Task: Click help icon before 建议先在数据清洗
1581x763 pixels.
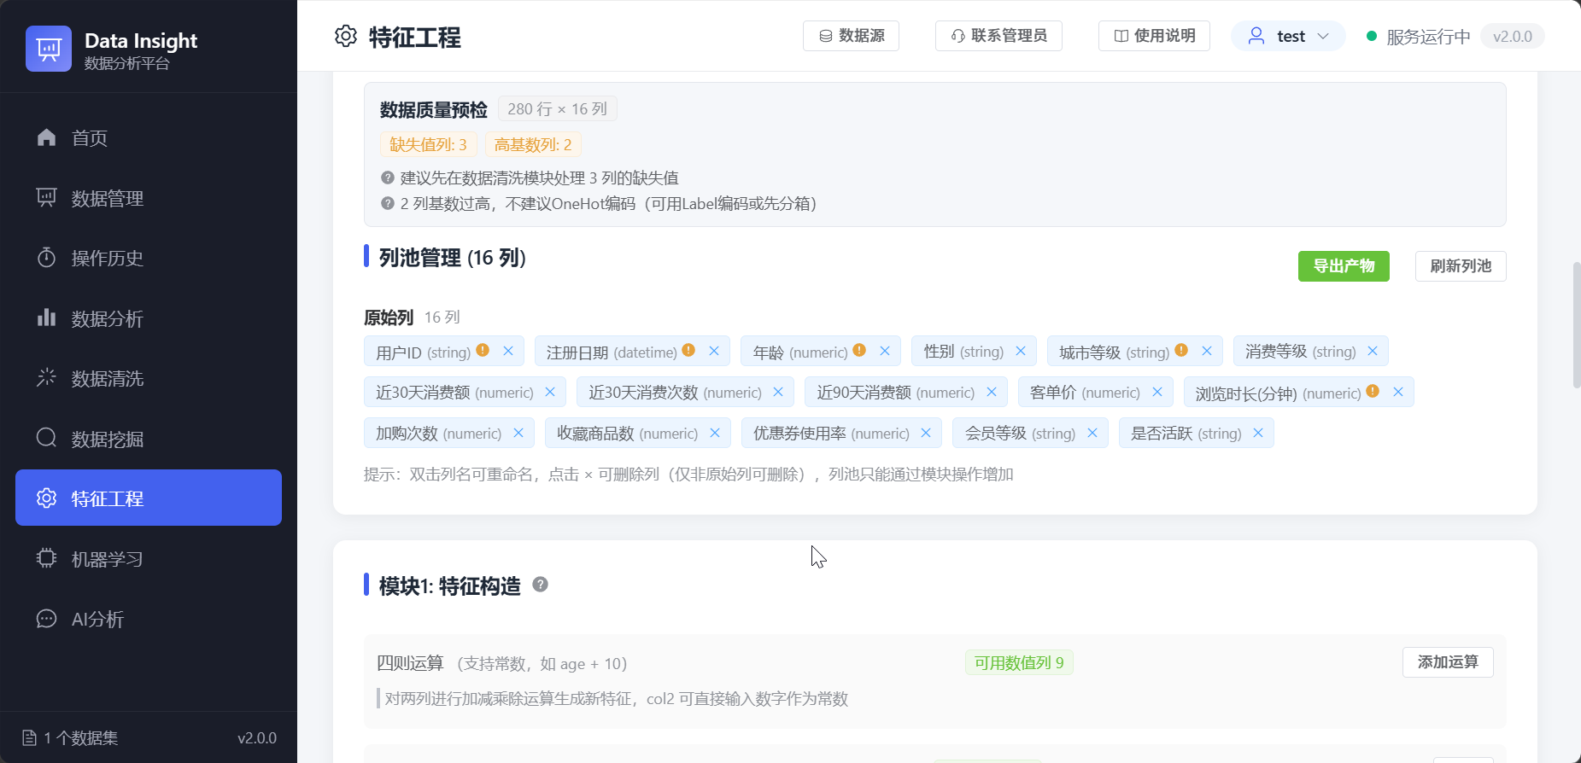Action: click(388, 178)
